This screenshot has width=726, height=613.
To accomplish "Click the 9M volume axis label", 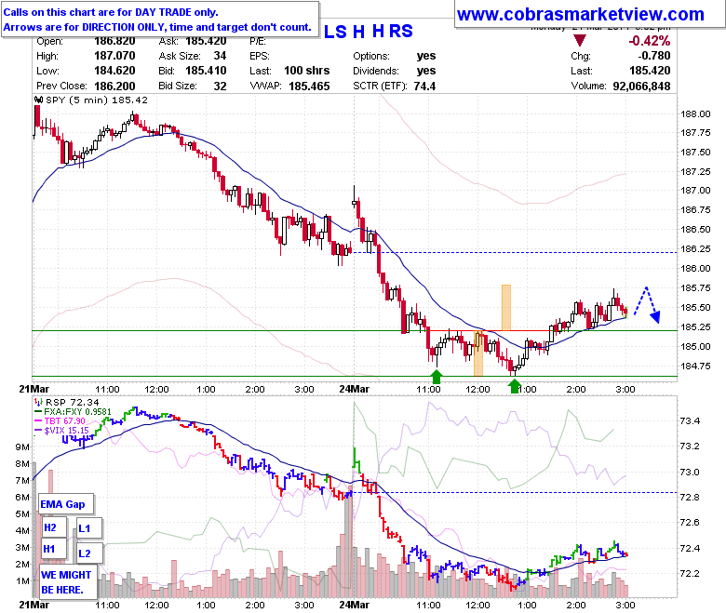I will point(22,446).
